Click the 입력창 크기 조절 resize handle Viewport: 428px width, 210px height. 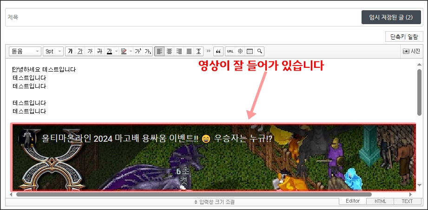(215, 202)
